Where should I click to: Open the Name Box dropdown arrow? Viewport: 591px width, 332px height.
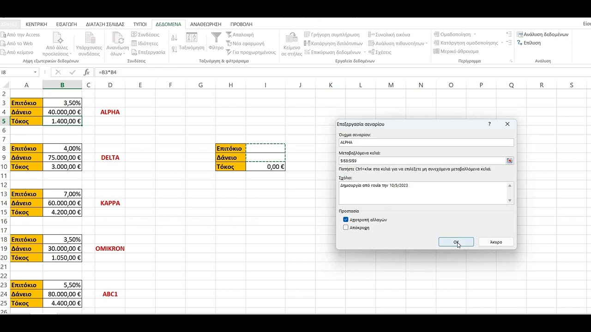[x=36, y=72]
